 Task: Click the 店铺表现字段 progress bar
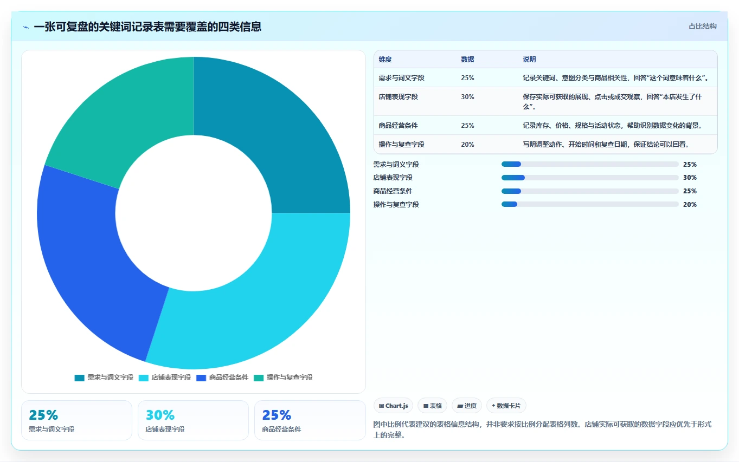point(590,178)
